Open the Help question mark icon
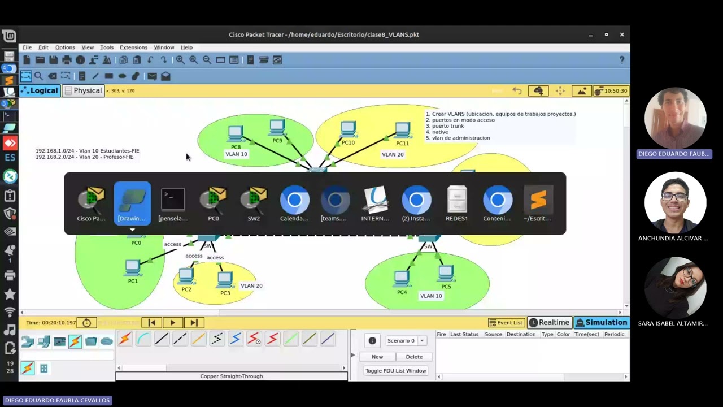This screenshot has width=723, height=407. click(x=622, y=60)
